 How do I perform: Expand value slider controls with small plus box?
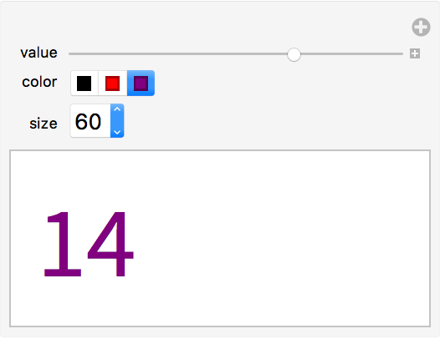415,53
